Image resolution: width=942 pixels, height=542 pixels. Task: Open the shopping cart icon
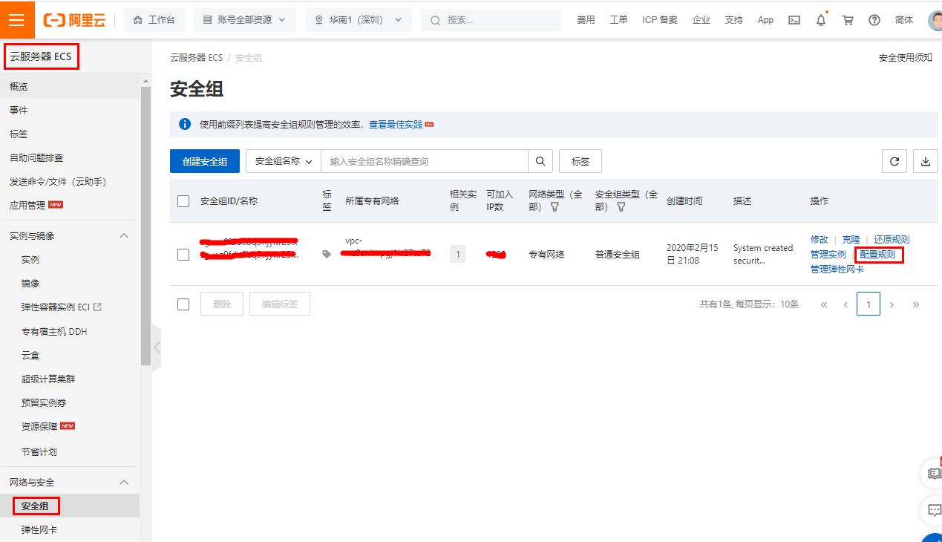(847, 20)
